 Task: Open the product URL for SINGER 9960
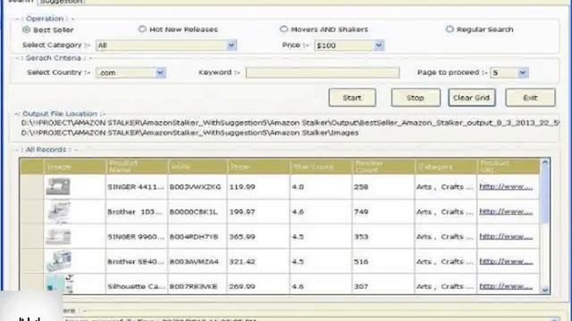506,236
